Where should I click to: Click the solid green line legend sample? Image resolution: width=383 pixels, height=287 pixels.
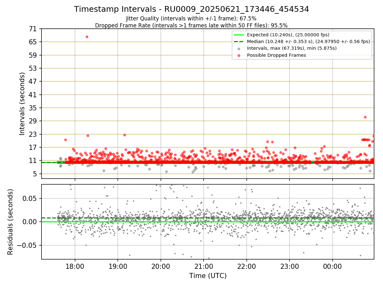point(239,35)
